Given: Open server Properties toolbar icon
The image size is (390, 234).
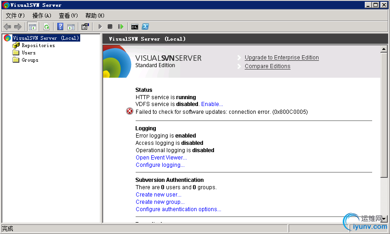Looking at the screenshot, I should tap(85, 27).
